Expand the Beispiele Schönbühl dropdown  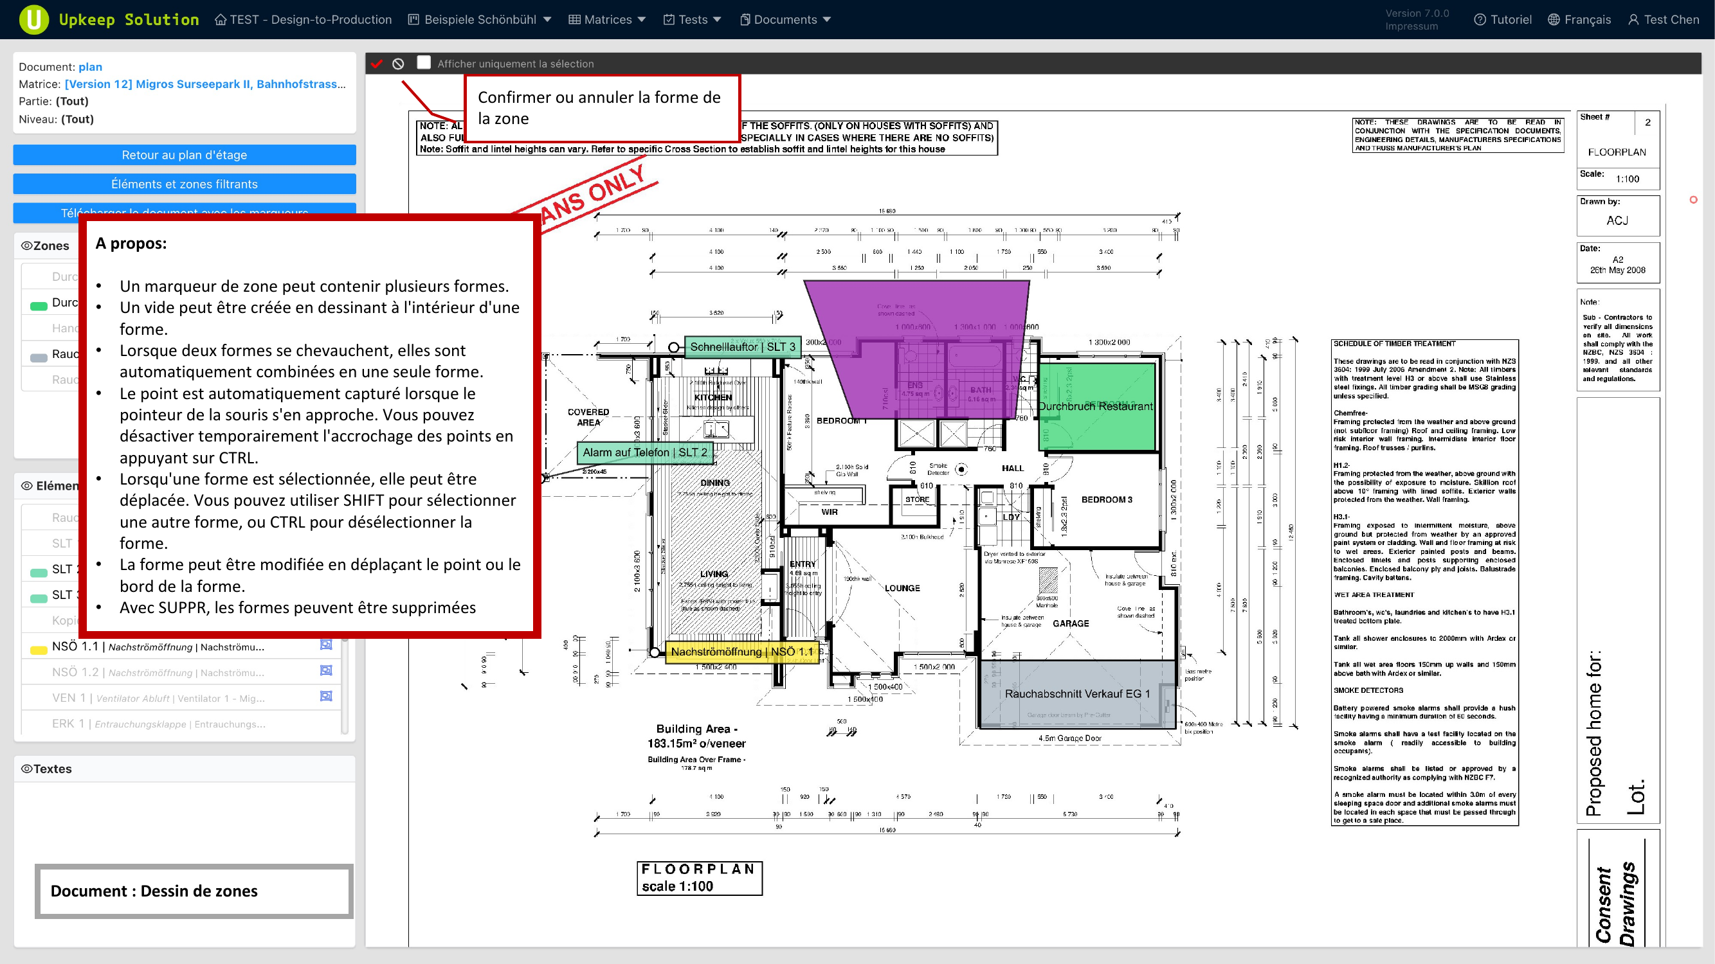(x=479, y=19)
